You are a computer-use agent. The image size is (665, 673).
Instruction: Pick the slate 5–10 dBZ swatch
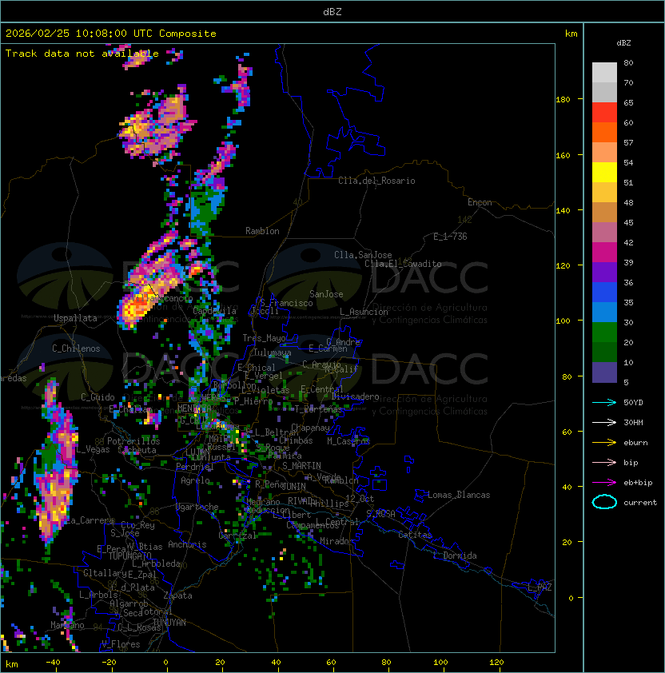604,372
